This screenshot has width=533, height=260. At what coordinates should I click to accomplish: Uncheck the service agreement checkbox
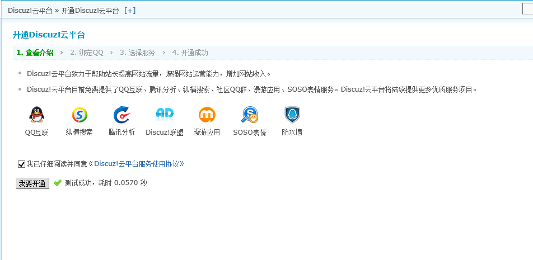21,164
